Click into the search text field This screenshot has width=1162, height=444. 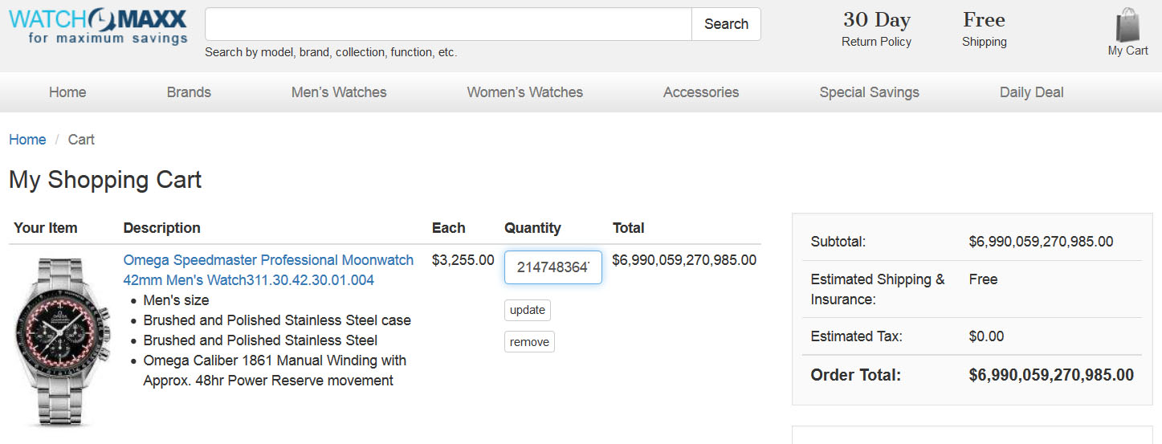pos(448,24)
